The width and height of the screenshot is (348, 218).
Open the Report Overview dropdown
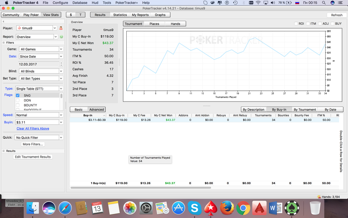56,37
